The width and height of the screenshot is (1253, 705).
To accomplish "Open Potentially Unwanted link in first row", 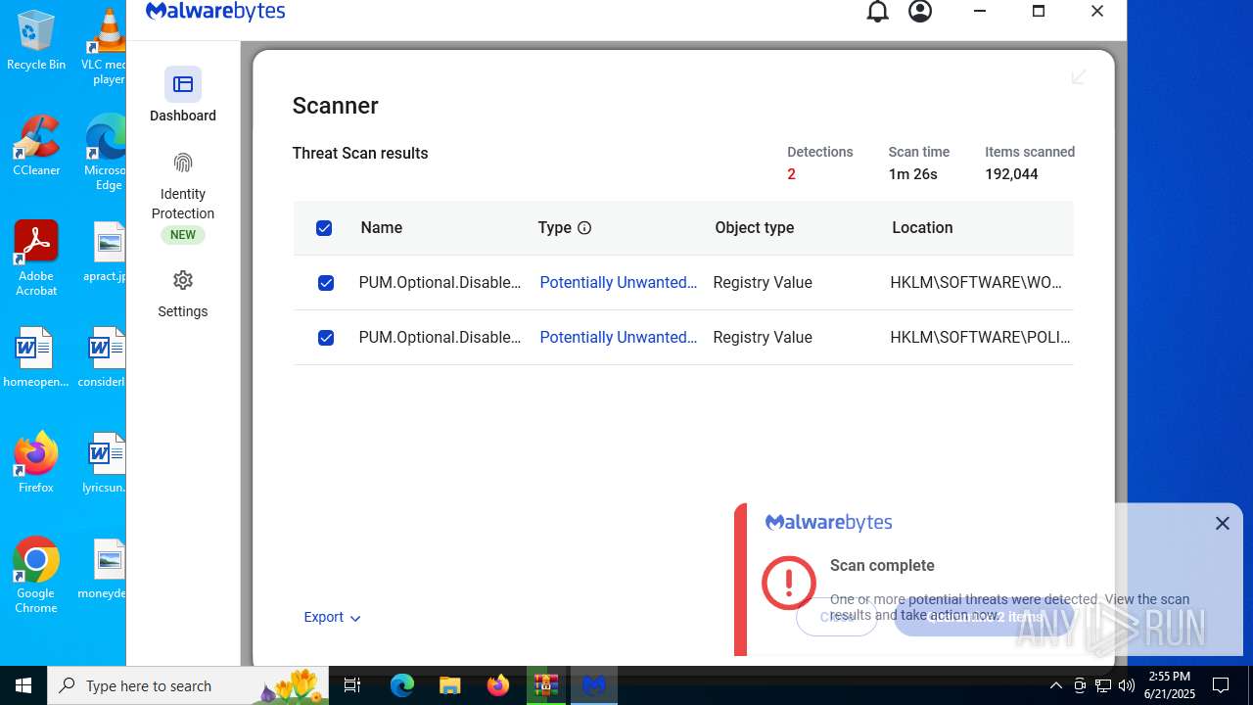I will tap(619, 282).
